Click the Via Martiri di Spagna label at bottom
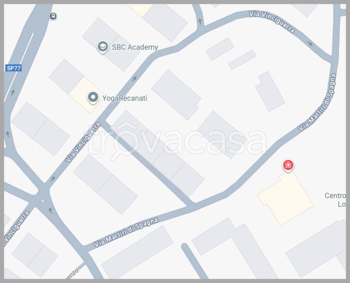Image resolution: width=350 pixels, height=283 pixels. (x=126, y=232)
